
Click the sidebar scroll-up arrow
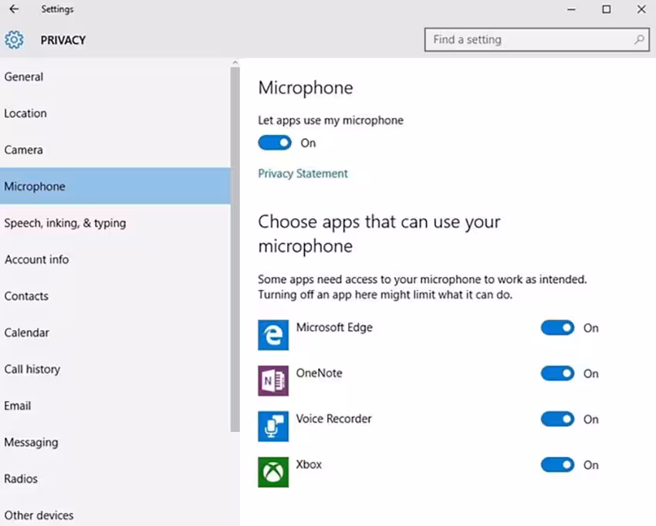(235, 62)
